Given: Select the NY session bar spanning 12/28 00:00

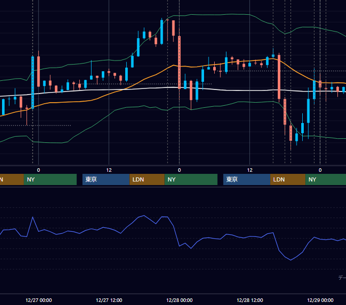Looking at the screenshot, I should click(191, 179).
